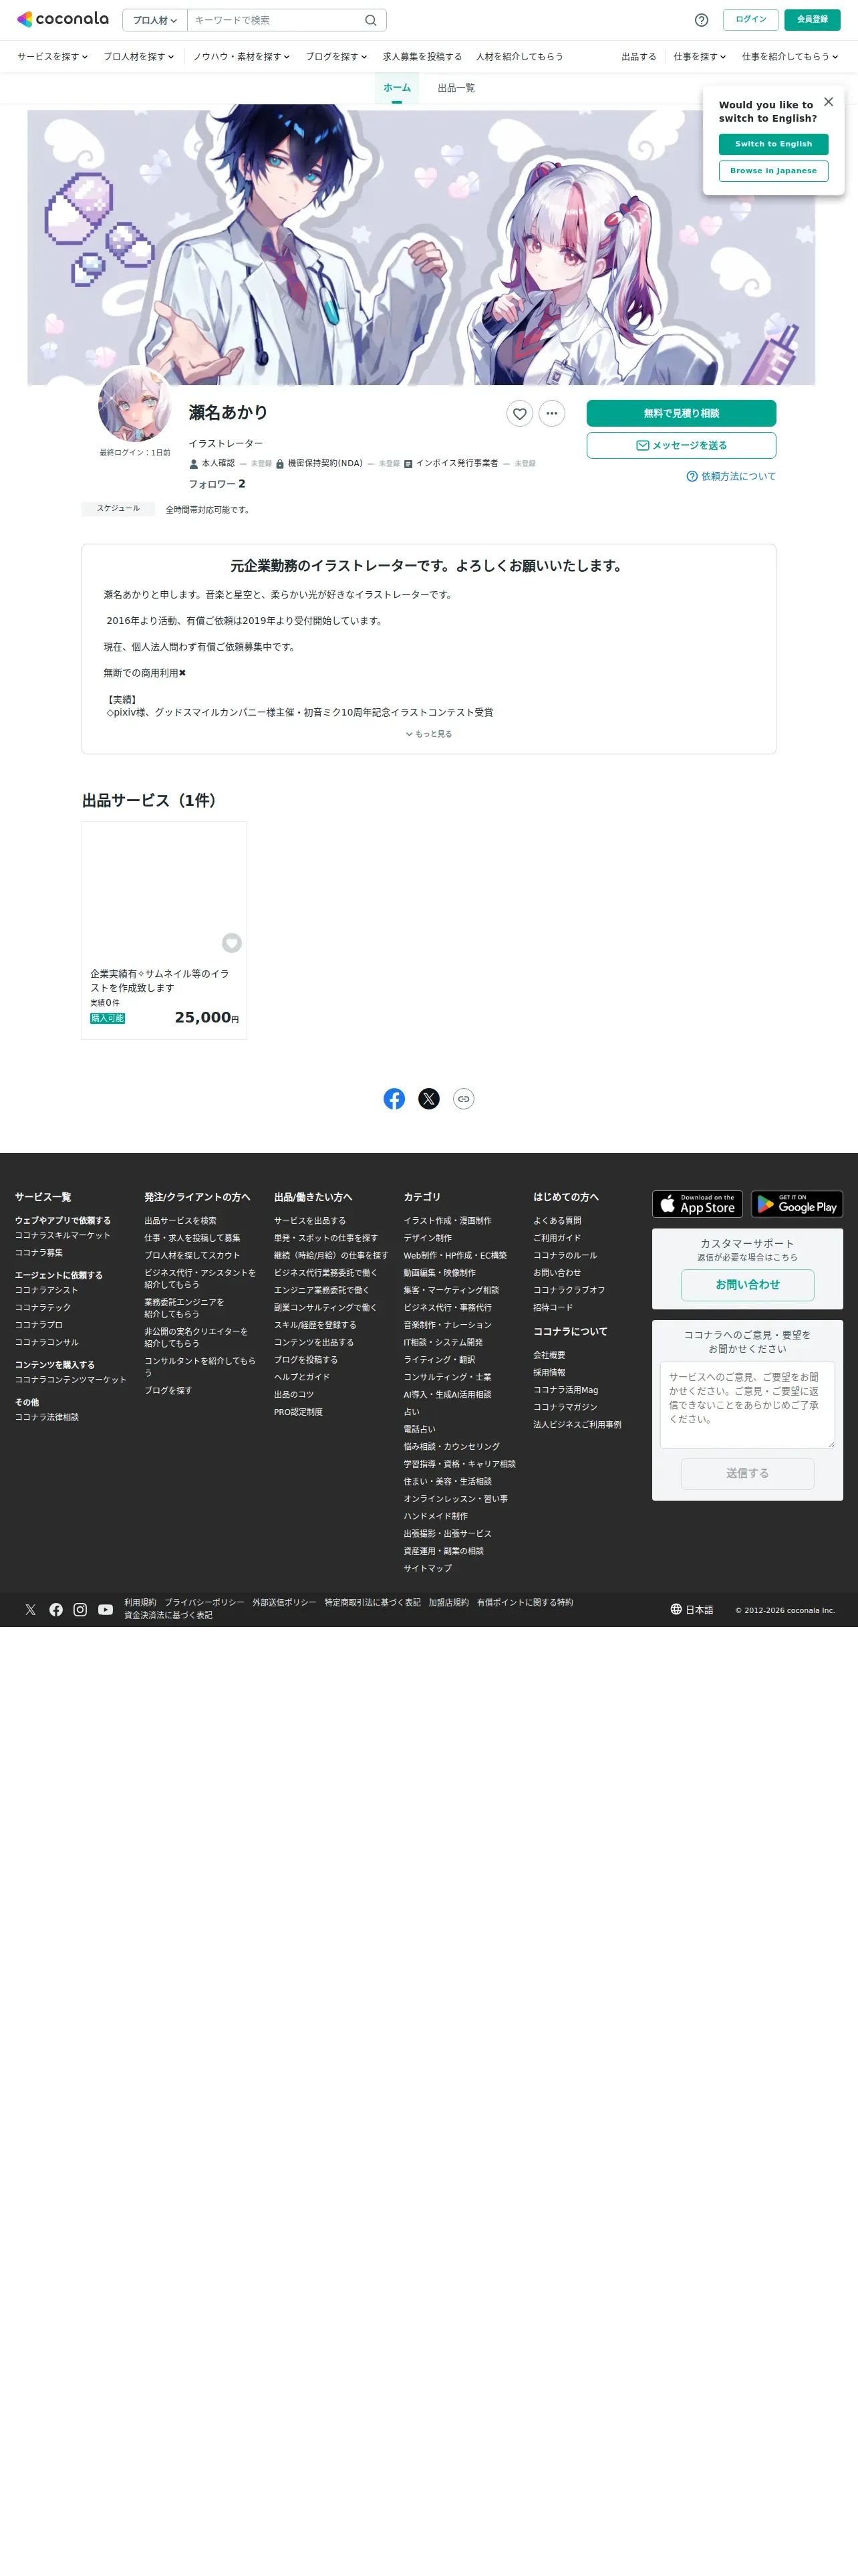Expand profile text with もっと見る

[x=428, y=734]
